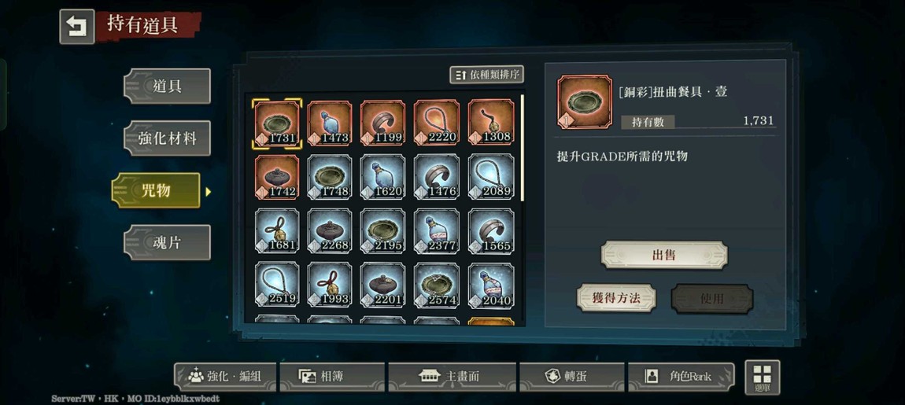Click the 獲得方法 button
Viewport: 905px width, 405px height.
[616, 298]
